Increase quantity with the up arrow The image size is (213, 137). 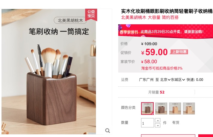pos(158,120)
